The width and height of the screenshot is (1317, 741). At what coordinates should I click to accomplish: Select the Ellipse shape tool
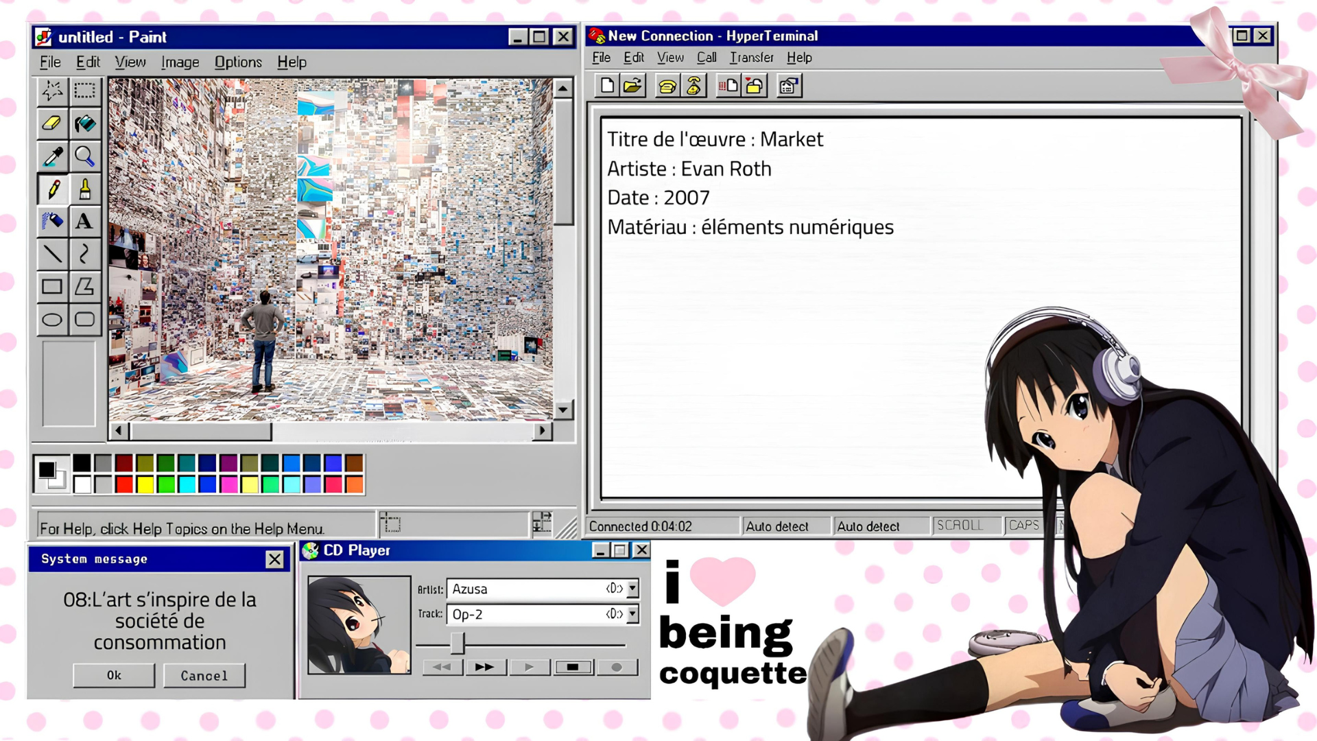[52, 319]
